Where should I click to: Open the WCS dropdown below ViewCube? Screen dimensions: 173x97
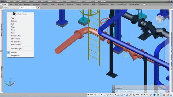click(159, 30)
